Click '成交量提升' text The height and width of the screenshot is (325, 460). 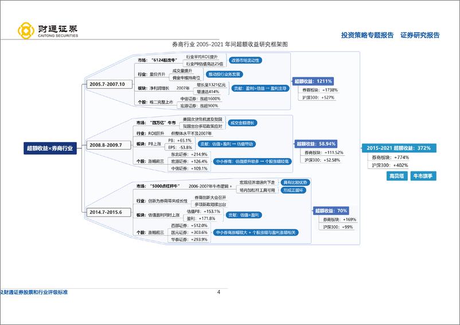coord(182,71)
